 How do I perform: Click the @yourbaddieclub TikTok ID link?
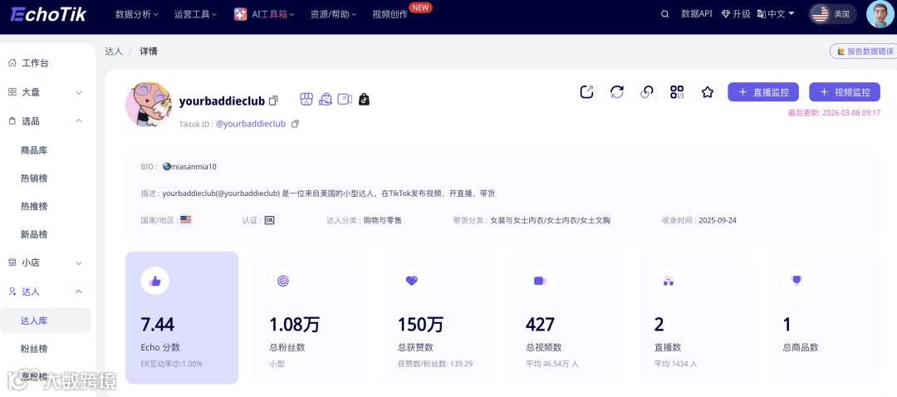(251, 124)
